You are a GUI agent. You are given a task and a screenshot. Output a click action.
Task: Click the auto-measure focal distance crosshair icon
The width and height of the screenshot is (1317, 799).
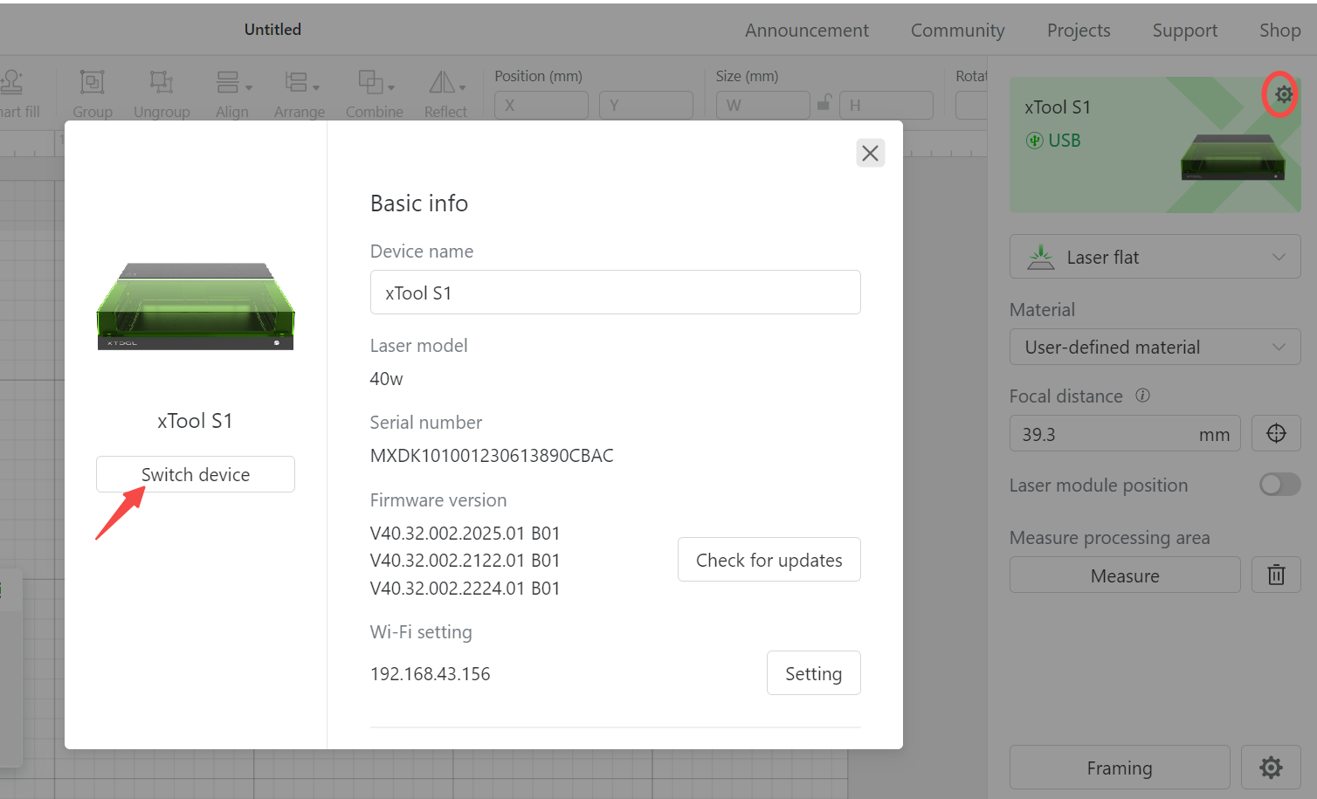1276,433
